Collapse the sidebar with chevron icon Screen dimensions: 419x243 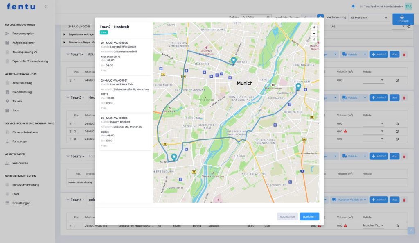tap(45, 7)
